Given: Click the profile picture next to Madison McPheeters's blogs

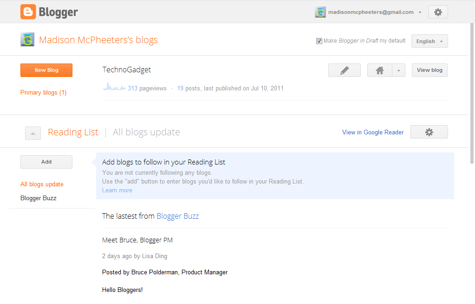Looking at the screenshot, I should pyautogui.click(x=27, y=40).
